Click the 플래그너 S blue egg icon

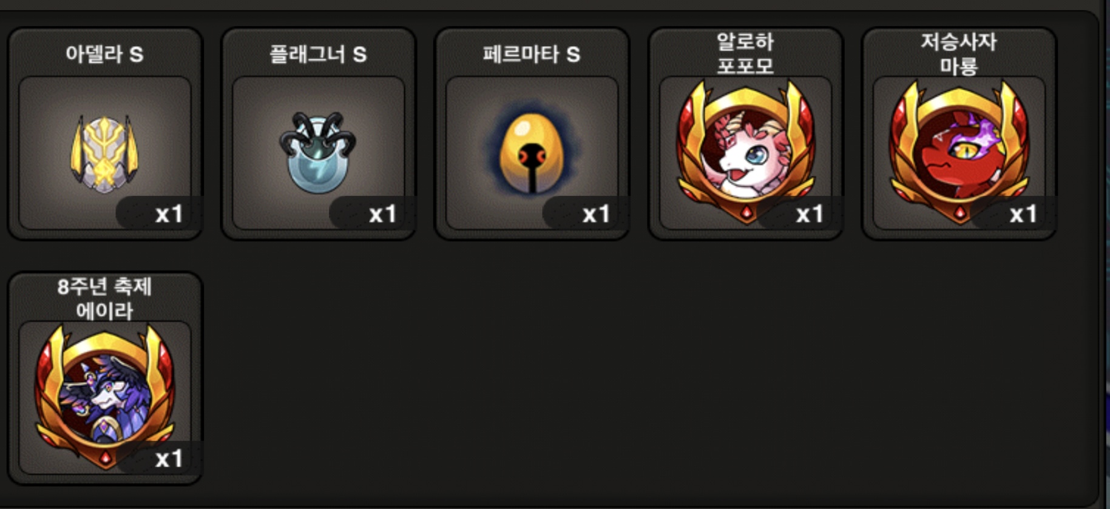pyautogui.click(x=318, y=152)
